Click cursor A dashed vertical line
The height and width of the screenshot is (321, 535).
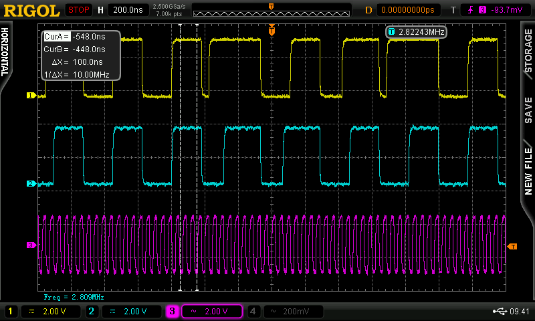click(180, 157)
